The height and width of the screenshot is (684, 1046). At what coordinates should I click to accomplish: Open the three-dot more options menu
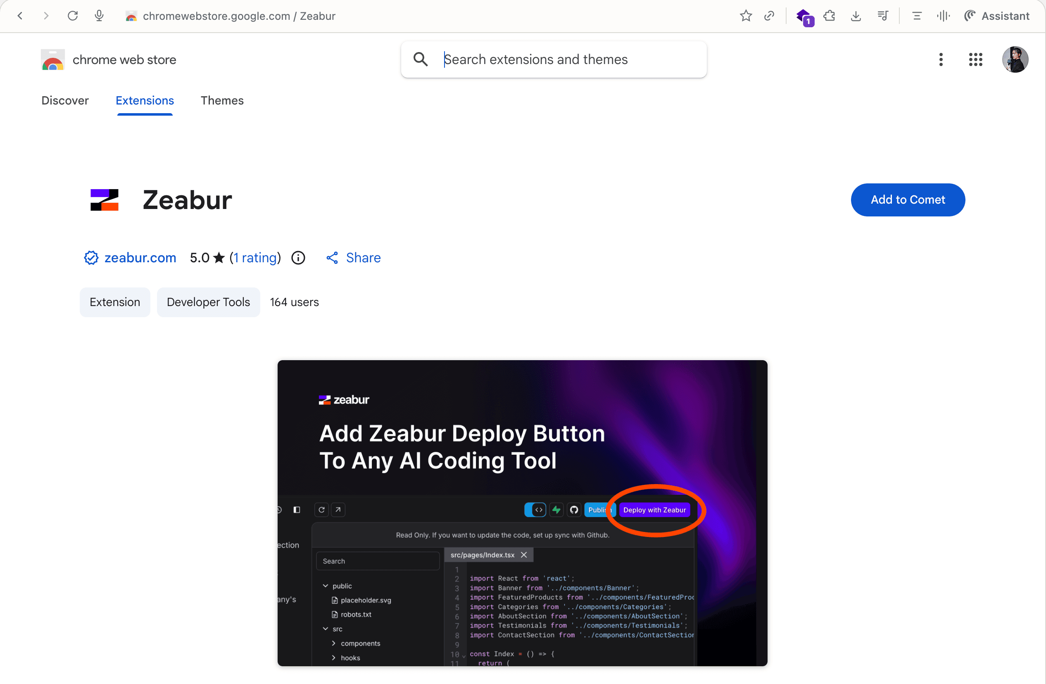941,59
